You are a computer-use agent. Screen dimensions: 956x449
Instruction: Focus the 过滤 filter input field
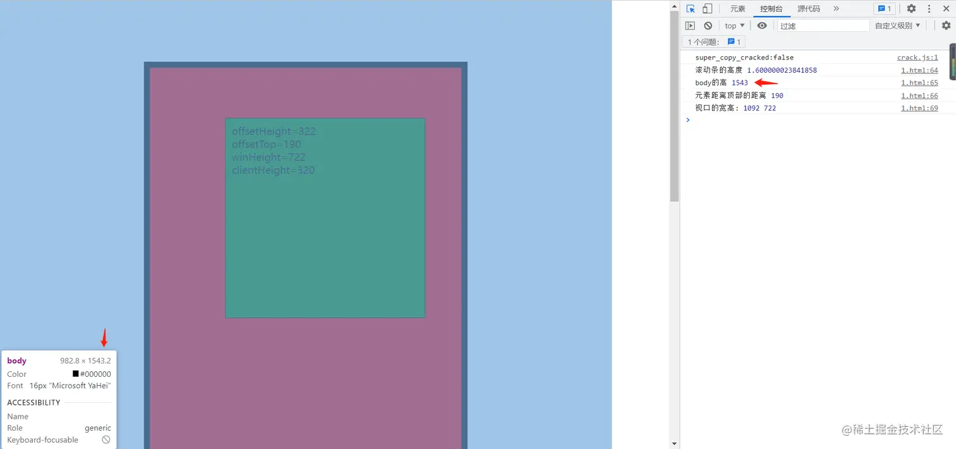pyautogui.click(x=824, y=25)
